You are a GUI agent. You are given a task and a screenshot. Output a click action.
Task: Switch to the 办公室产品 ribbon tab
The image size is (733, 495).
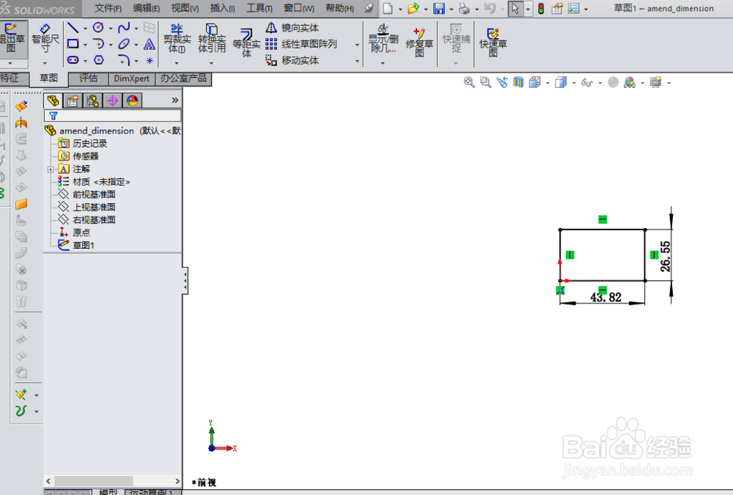[183, 78]
